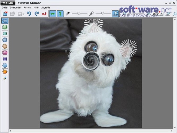177x133 pixels.
Task: Maximize the FunPix Maker window
Action: point(170,3)
